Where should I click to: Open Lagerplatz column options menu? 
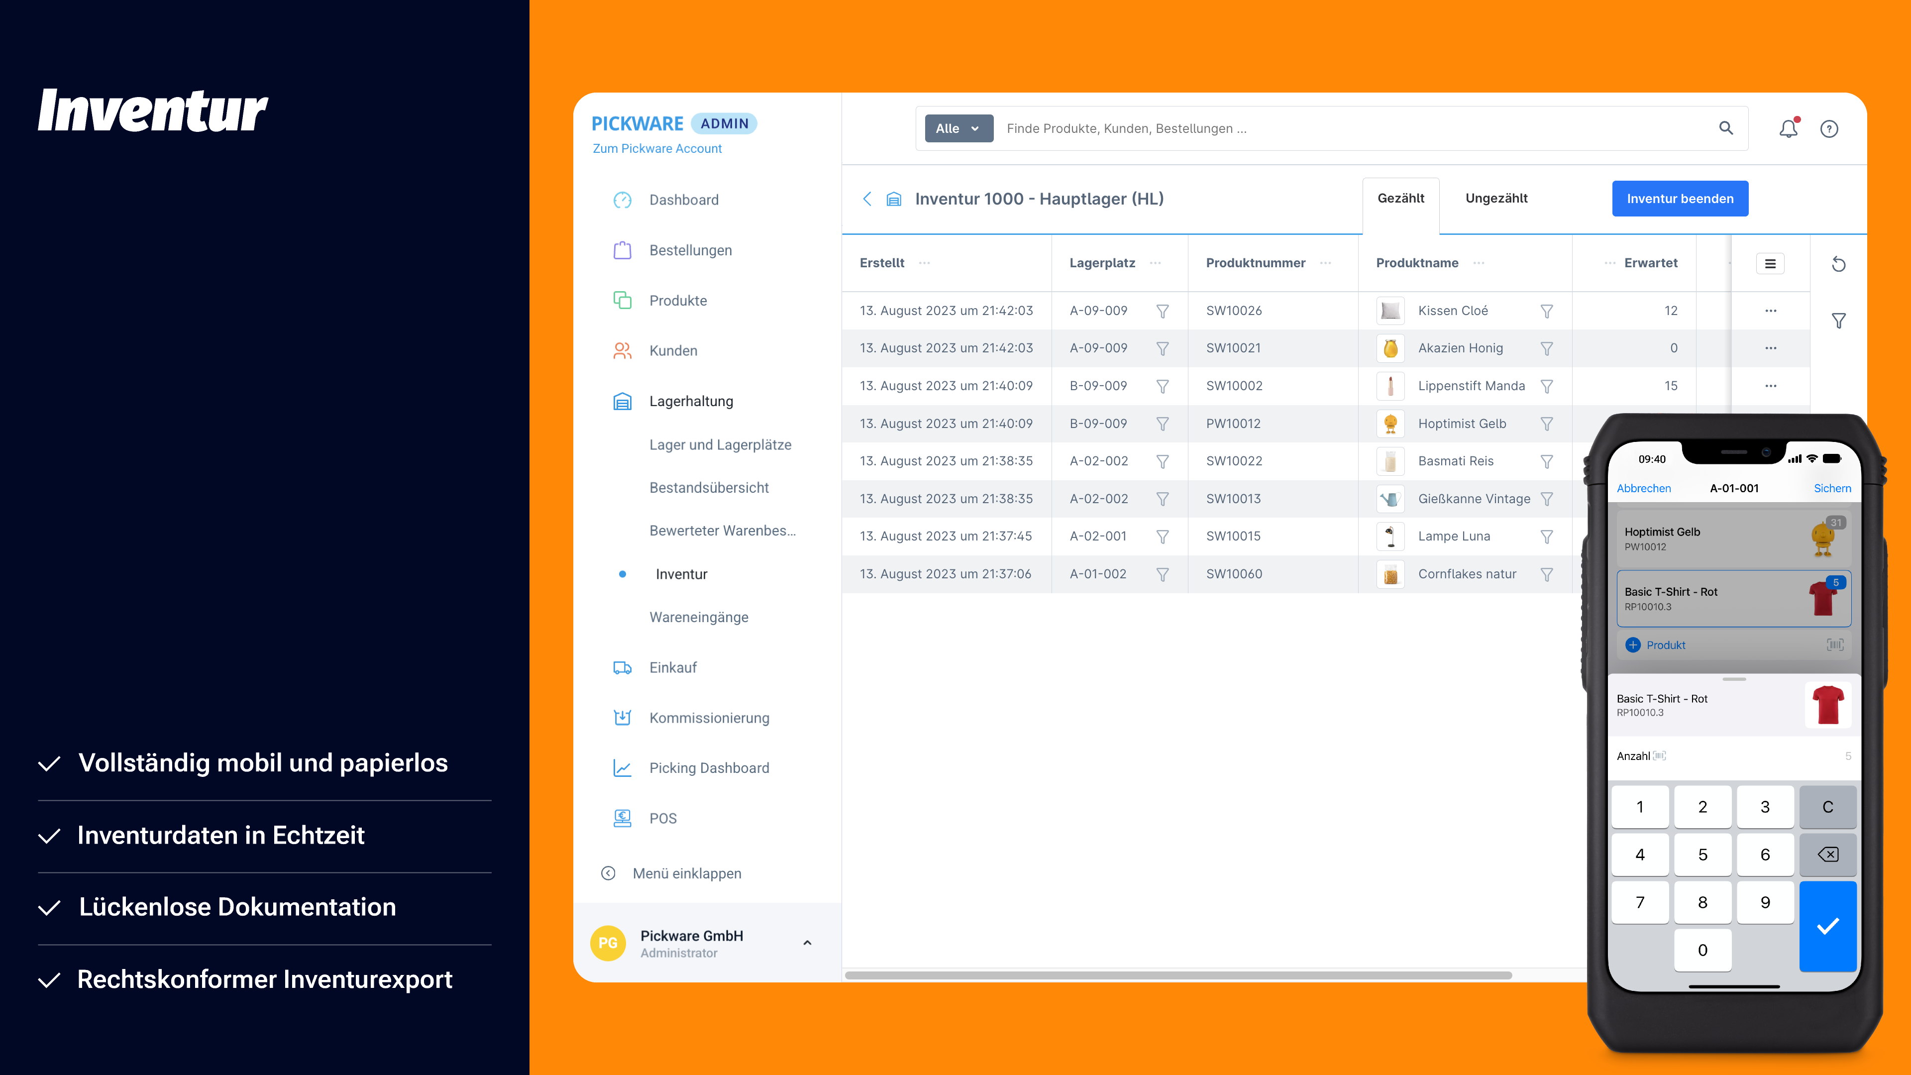(x=1155, y=263)
